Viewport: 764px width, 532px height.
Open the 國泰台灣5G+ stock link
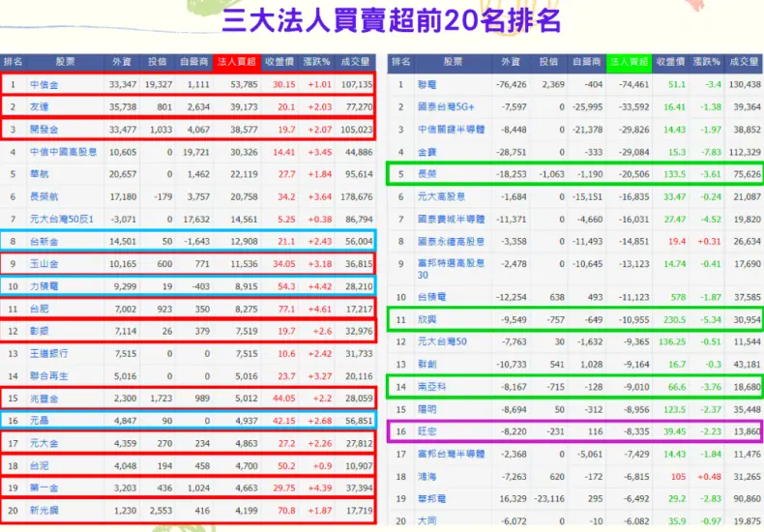coord(446,106)
